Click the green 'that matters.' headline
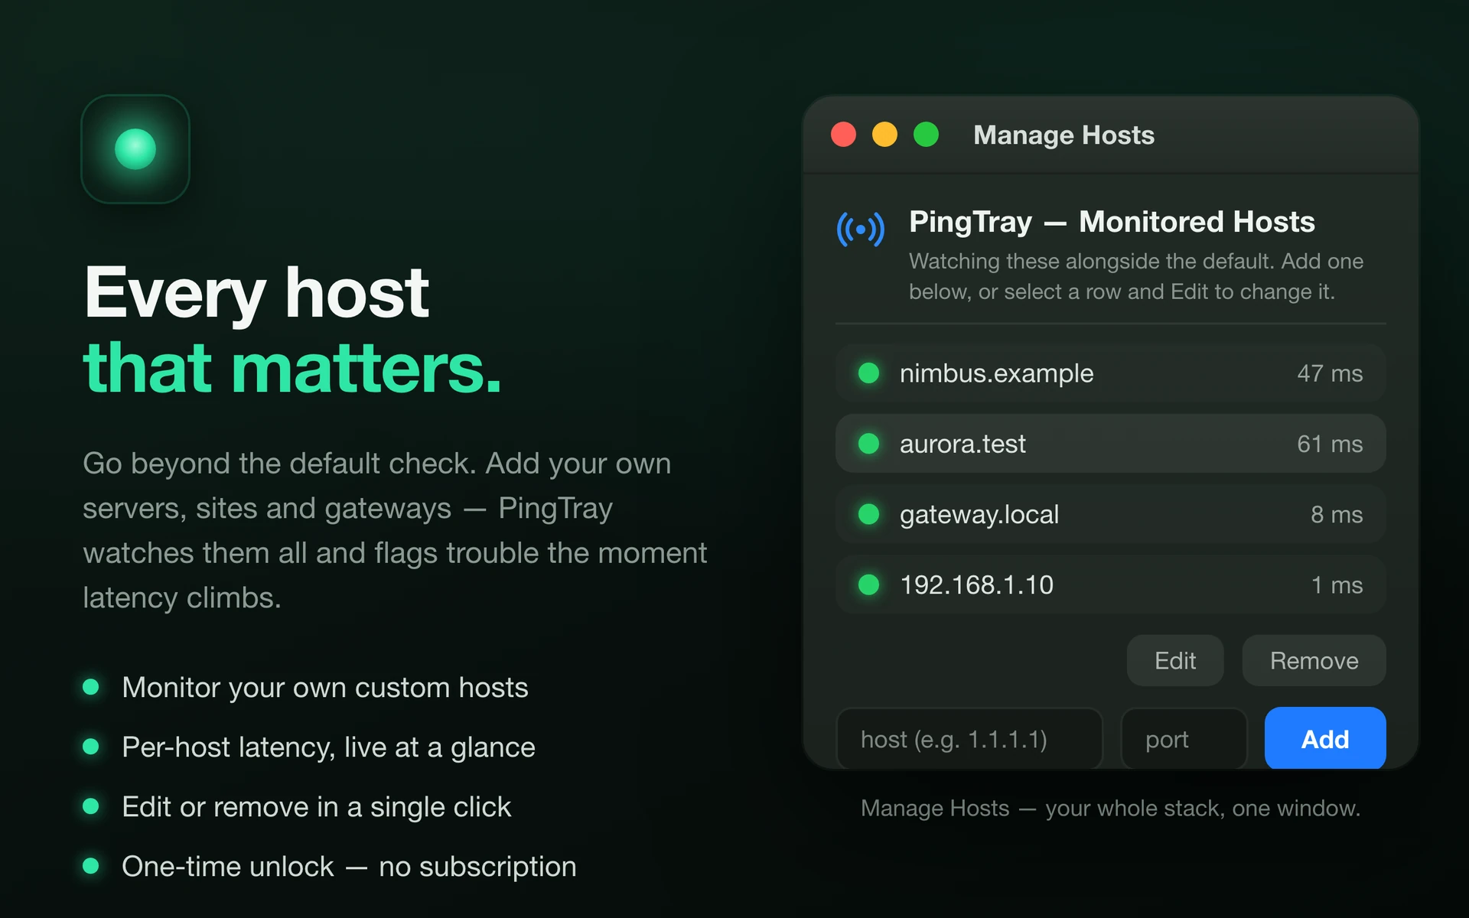Image resolution: width=1469 pixels, height=918 pixels. tap(292, 368)
